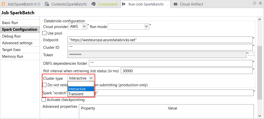
Task: Switch to Advanced settings section
Action: 17,43
